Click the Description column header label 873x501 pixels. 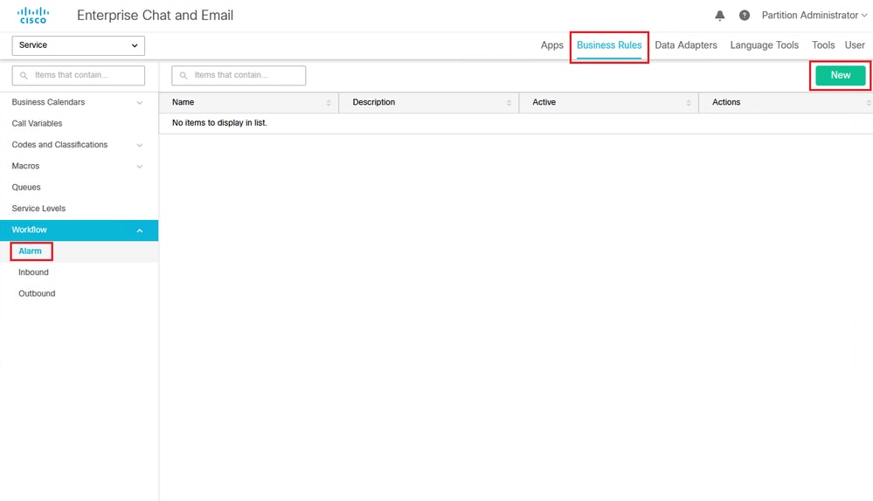pos(374,102)
